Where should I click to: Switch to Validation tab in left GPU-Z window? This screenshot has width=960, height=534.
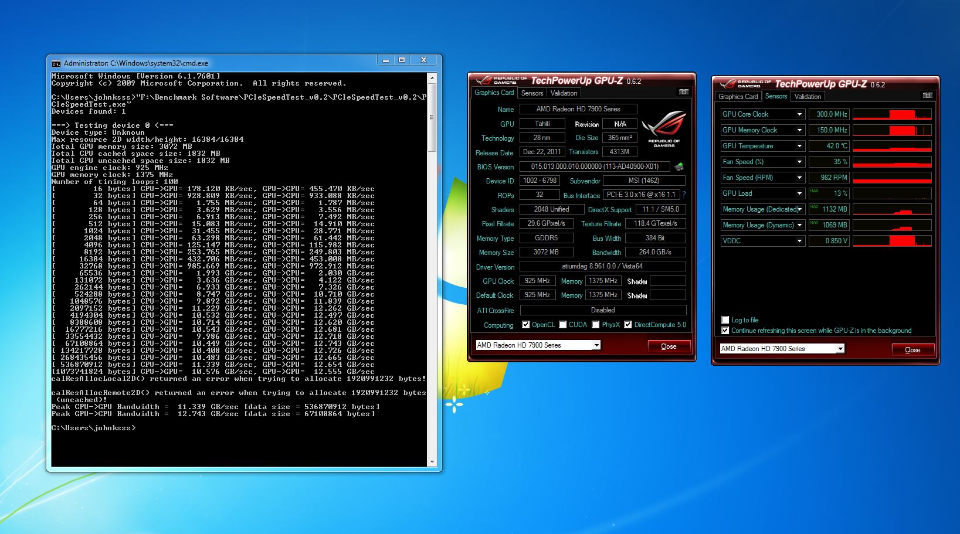tap(564, 93)
